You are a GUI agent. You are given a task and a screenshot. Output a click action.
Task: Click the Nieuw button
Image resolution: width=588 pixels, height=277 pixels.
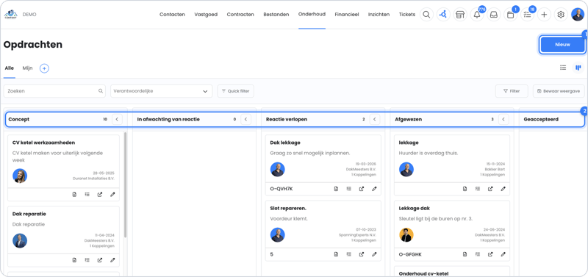pos(562,44)
